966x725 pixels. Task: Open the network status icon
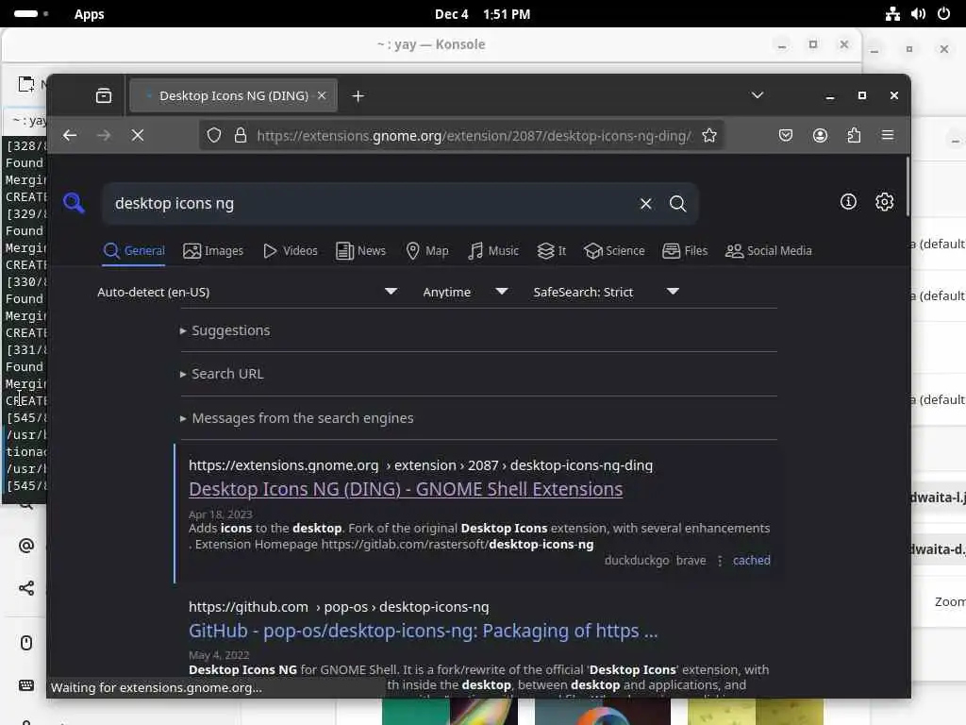pyautogui.click(x=892, y=14)
